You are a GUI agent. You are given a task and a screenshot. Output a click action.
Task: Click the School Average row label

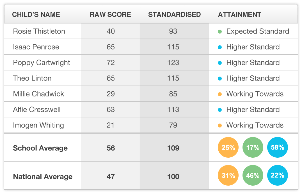coord(40,148)
